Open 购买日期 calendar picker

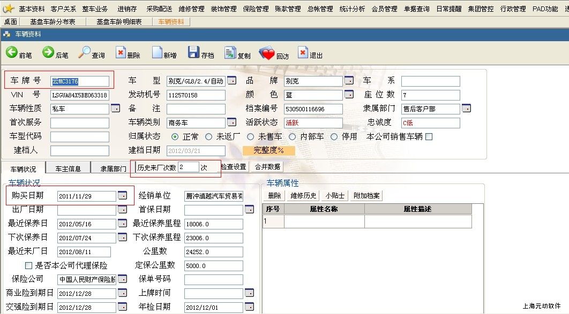pos(122,196)
